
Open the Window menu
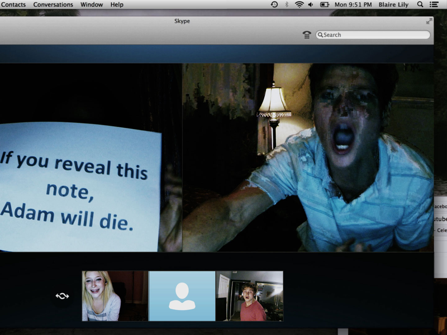92,4
